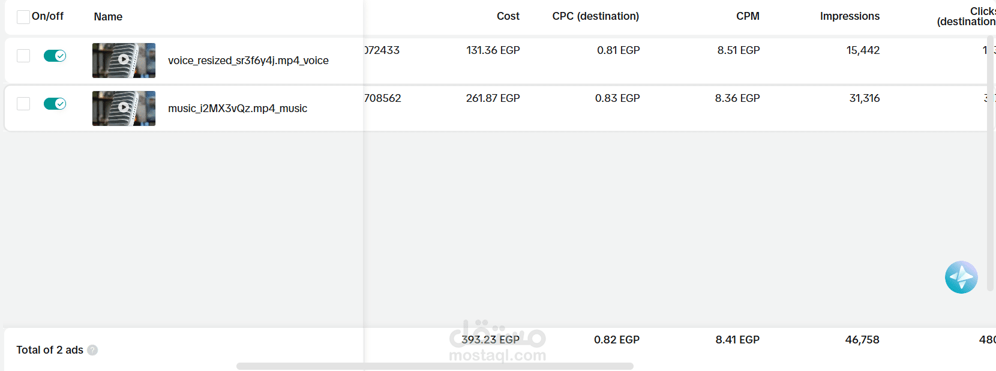The image size is (996, 371).
Task: Click the Clicks (destination) column header
Action: pyautogui.click(x=966, y=16)
